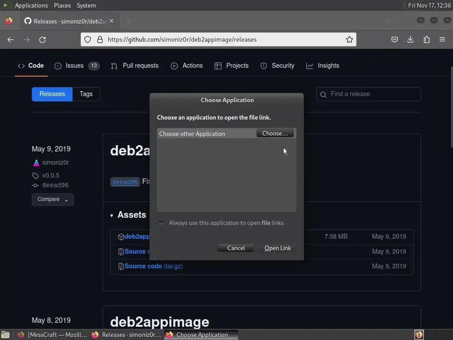Switch to MessCraft Mozilla taskbar window
Viewport: 453px width, 340px height.
pyautogui.click(x=53, y=335)
